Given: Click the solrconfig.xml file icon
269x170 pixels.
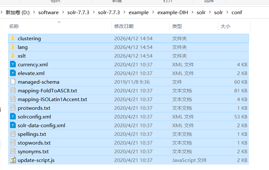Looking at the screenshot, I should [13, 117].
